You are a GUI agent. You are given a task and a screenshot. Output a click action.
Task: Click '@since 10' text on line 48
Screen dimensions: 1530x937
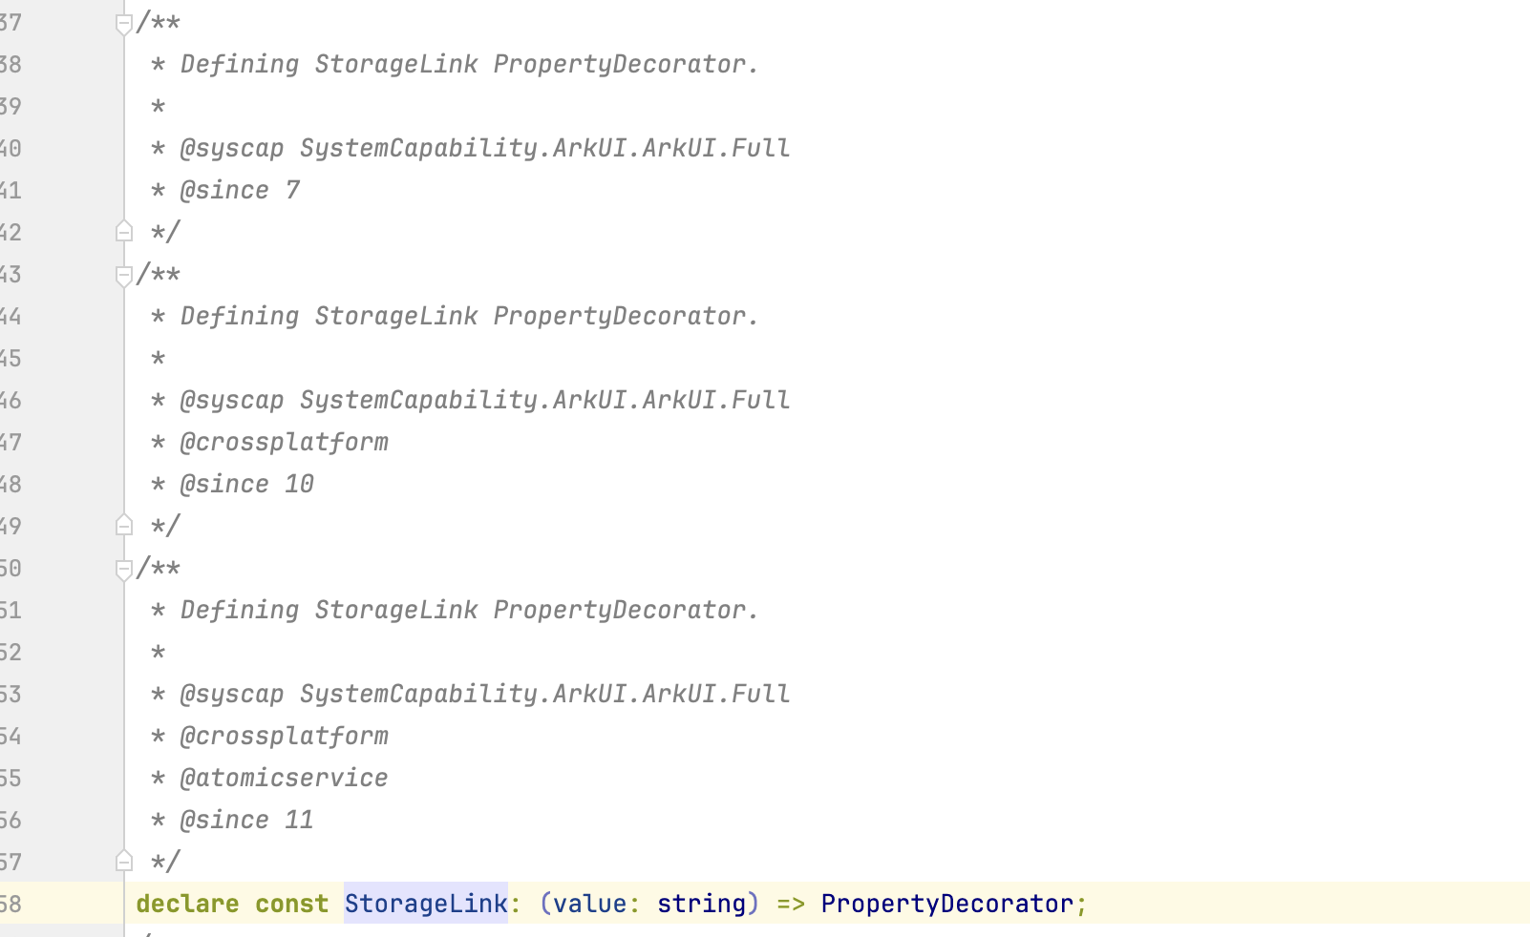[246, 484]
